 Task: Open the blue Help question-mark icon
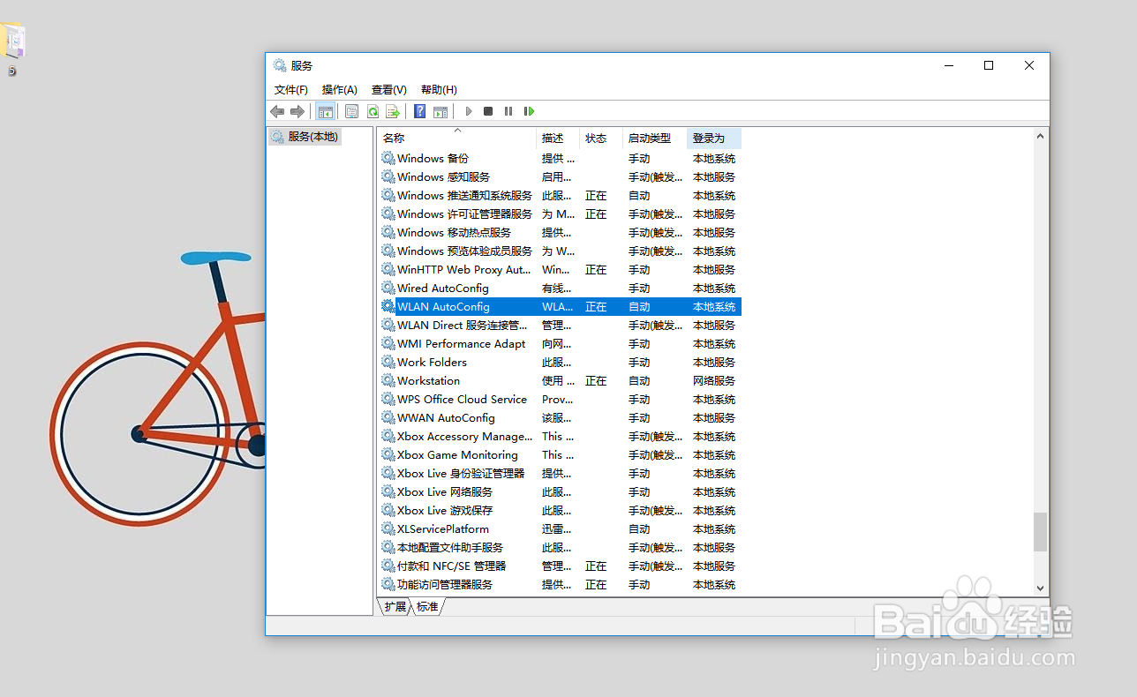tap(419, 111)
